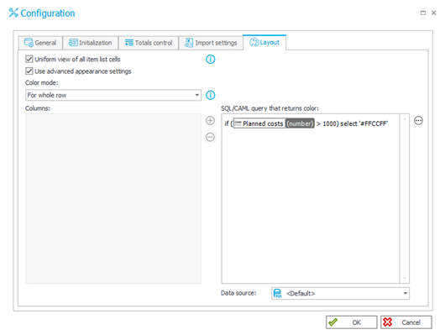The width and height of the screenshot is (445, 335).
Task: Select the Layout tab
Action: (264, 42)
